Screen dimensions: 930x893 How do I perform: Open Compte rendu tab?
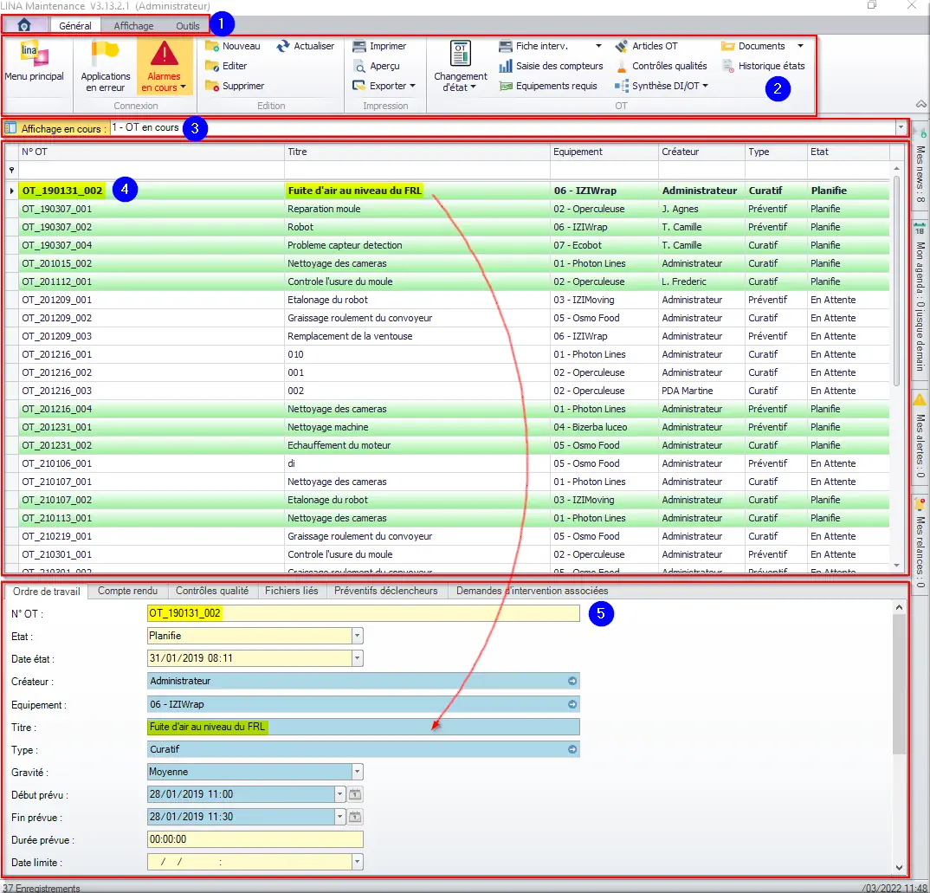point(127,591)
